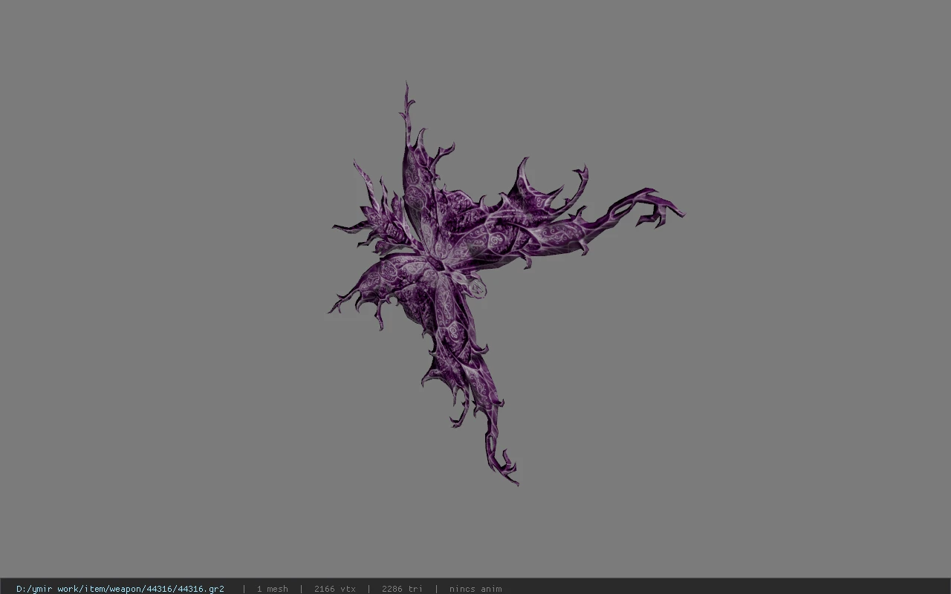Click the '1 mesh' status entry

tap(273, 589)
